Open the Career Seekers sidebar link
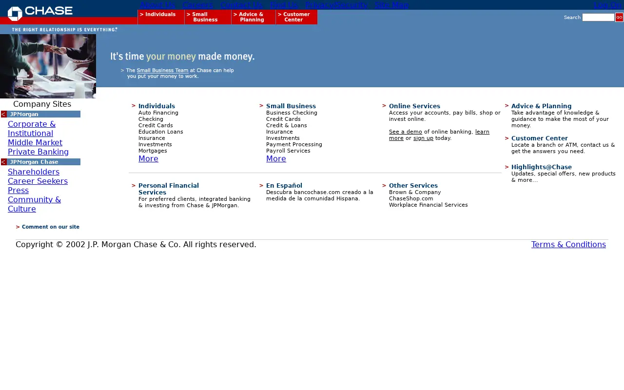This screenshot has height=390, width=624. (x=38, y=181)
